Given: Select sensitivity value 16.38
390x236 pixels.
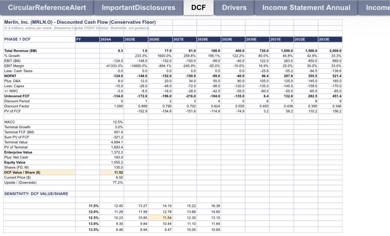Looking at the screenshot, I should [x=209, y=206].
